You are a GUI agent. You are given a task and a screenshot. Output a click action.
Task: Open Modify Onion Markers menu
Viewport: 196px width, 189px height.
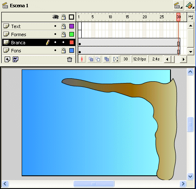pyautogui.click(x=116, y=59)
